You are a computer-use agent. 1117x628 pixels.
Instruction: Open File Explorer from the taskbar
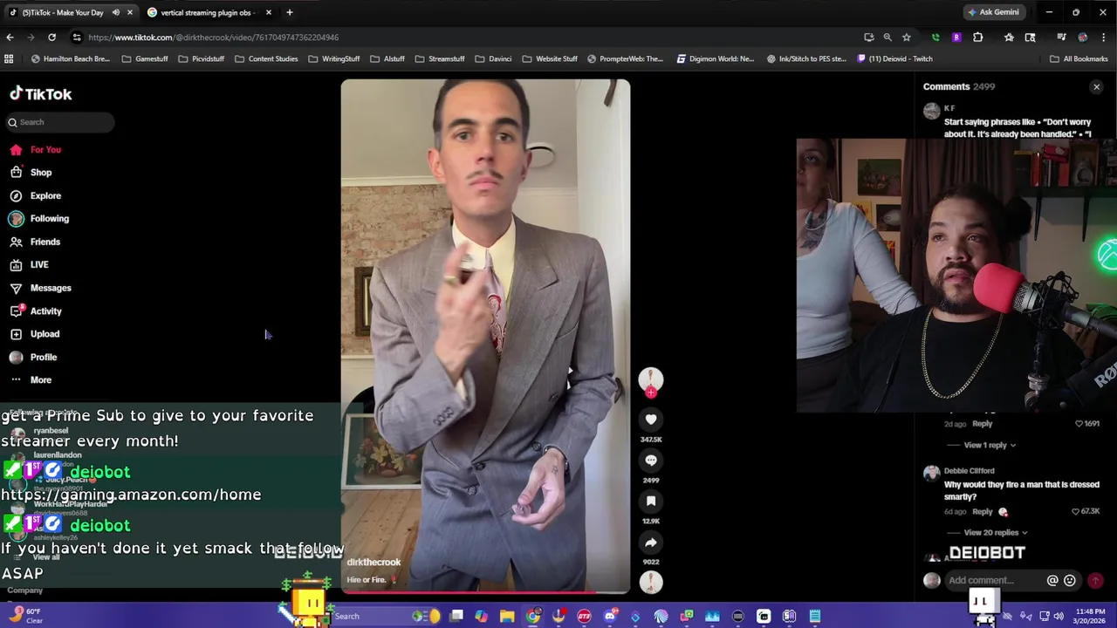[507, 617]
